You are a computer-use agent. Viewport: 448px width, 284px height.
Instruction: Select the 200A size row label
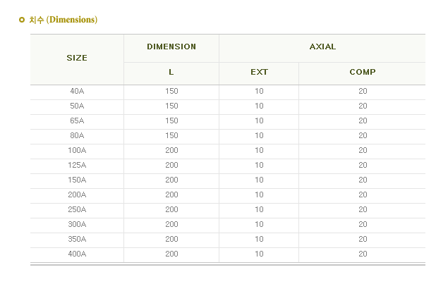[77, 195]
